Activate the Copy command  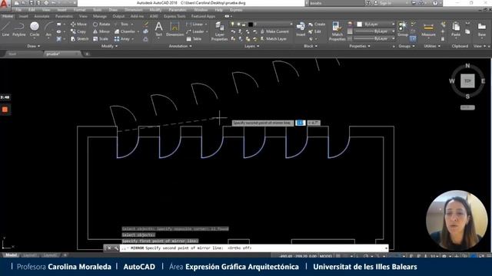78,31
